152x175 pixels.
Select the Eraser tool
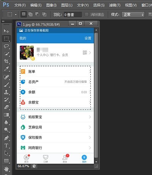pyautogui.click(x=6, y=107)
